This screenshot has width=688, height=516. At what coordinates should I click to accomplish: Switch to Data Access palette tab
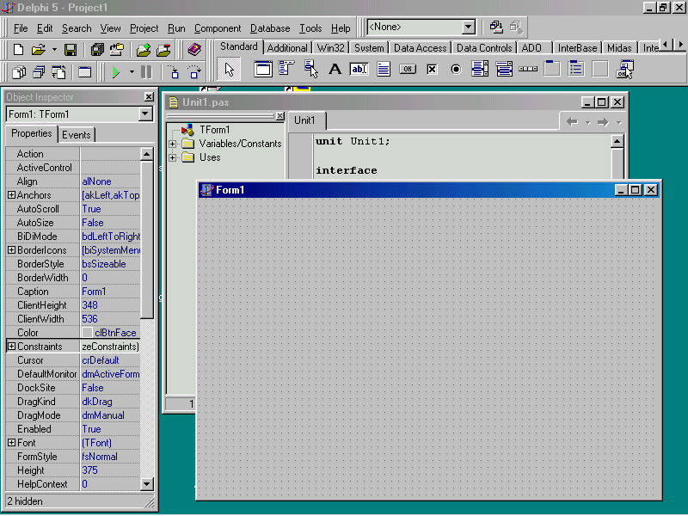[420, 48]
